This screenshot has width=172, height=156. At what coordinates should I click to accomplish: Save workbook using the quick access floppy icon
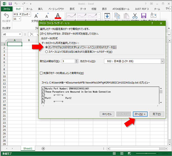pyautogui.click(x=10, y=4)
